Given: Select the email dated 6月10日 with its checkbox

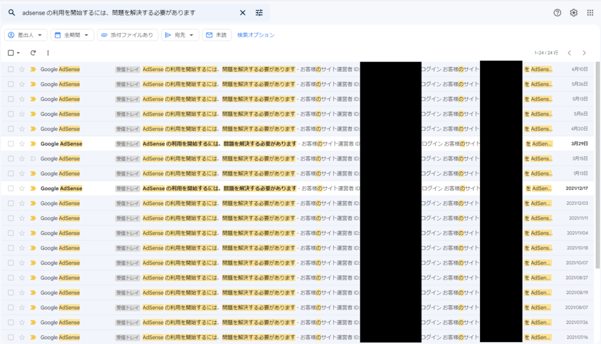Looking at the screenshot, I should click(11, 69).
